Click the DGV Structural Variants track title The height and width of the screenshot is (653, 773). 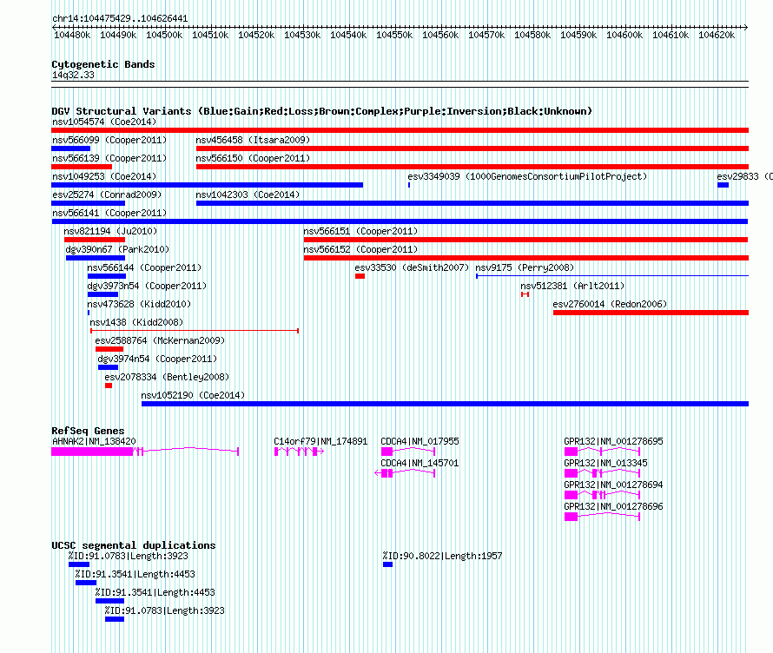click(321, 111)
